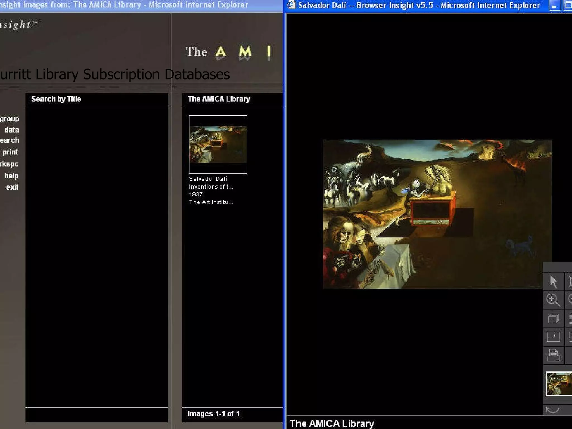The image size is (572, 429).
Task: Click the zoom in magnifier tool
Action: click(553, 300)
